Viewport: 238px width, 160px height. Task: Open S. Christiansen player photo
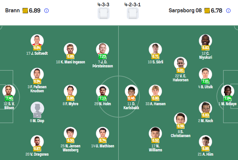(181, 119)
